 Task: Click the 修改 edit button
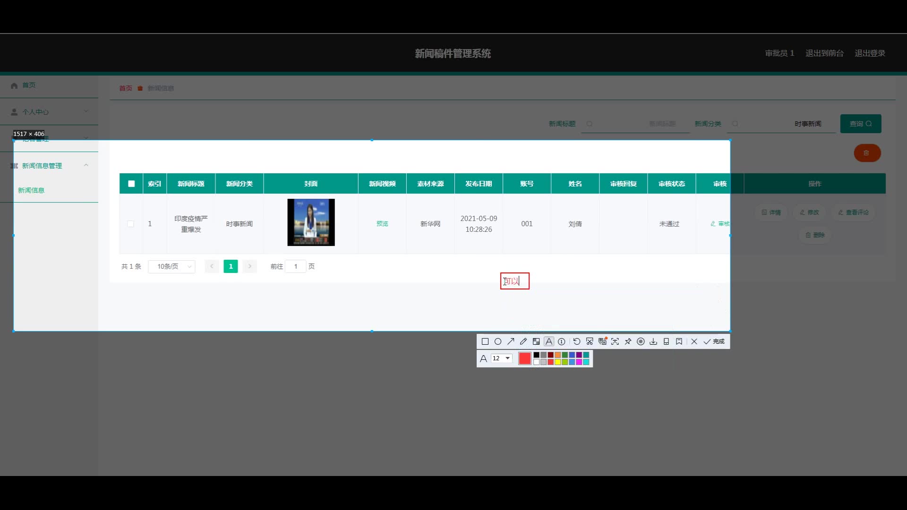pyautogui.click(x=809, y=212)
